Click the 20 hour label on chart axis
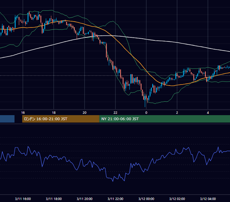Image resolution: width=230 pixels, height=202 pixels. [x=85, y=113]
